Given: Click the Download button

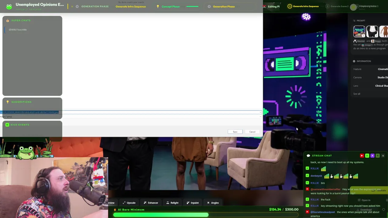Looking at the screenshot, I should tap(364, 210).
